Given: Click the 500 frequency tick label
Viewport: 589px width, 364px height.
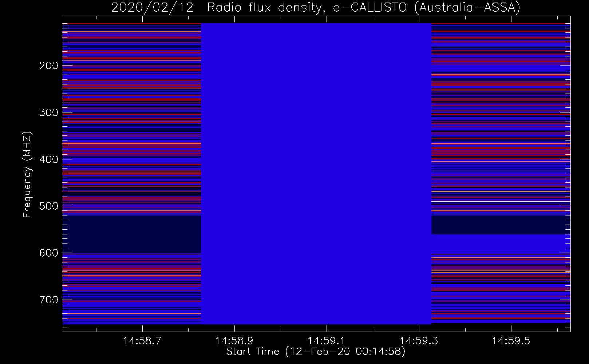Looking at the screenshot, I should tap(49, 206).
